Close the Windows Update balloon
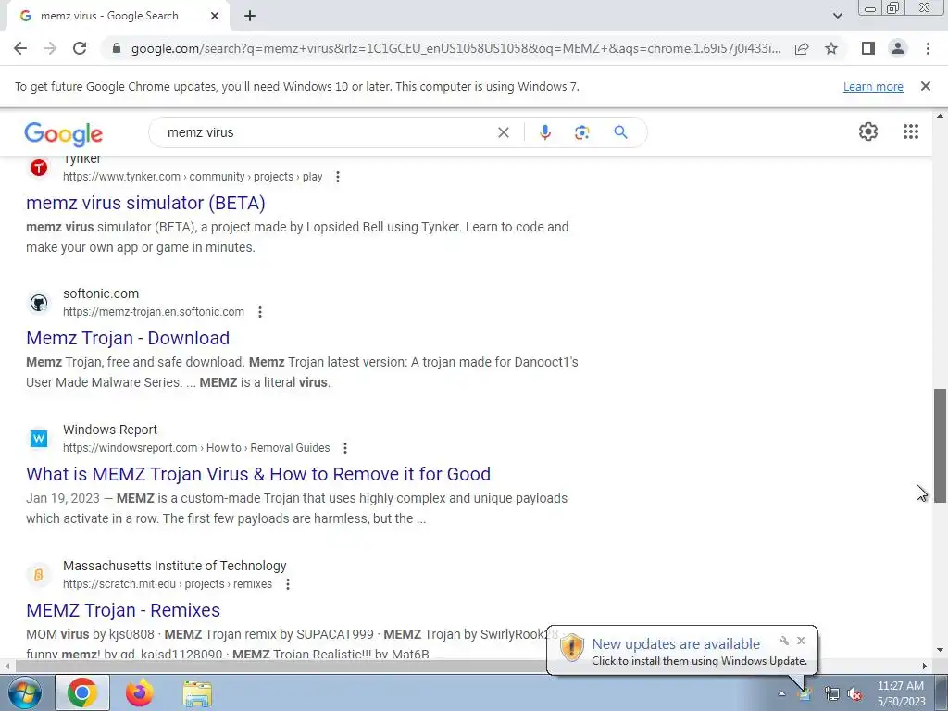The width and height of the screenshot is (948, 711). click(x=801, y=641)
